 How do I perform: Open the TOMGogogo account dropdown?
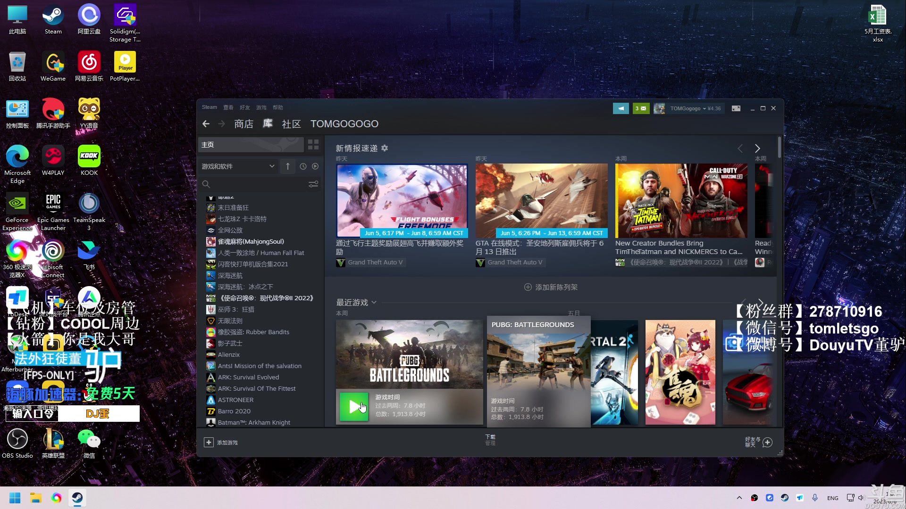click(x=695, y=108)
